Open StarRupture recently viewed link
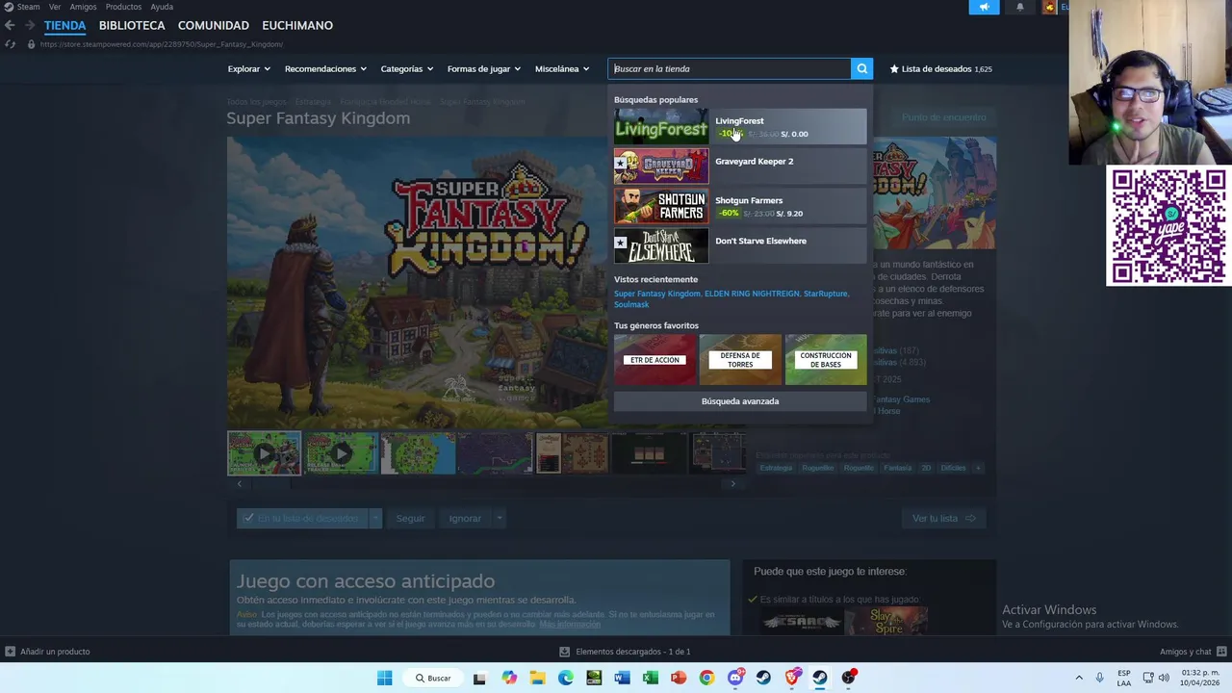 [x=826, y=294]
